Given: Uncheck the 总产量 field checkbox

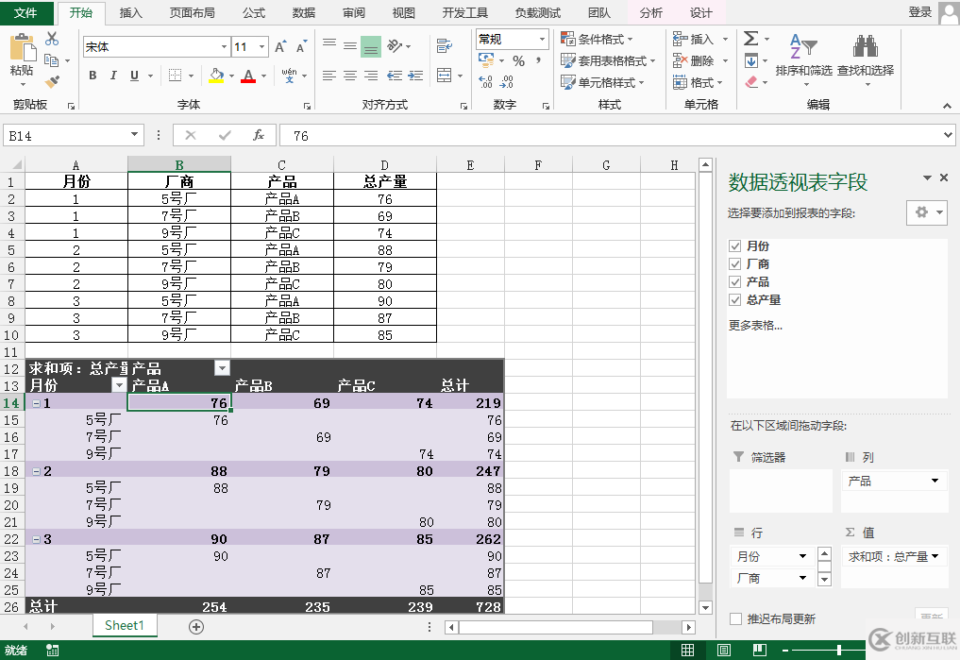Looking at the screenshot, I should tap(735, 299).
